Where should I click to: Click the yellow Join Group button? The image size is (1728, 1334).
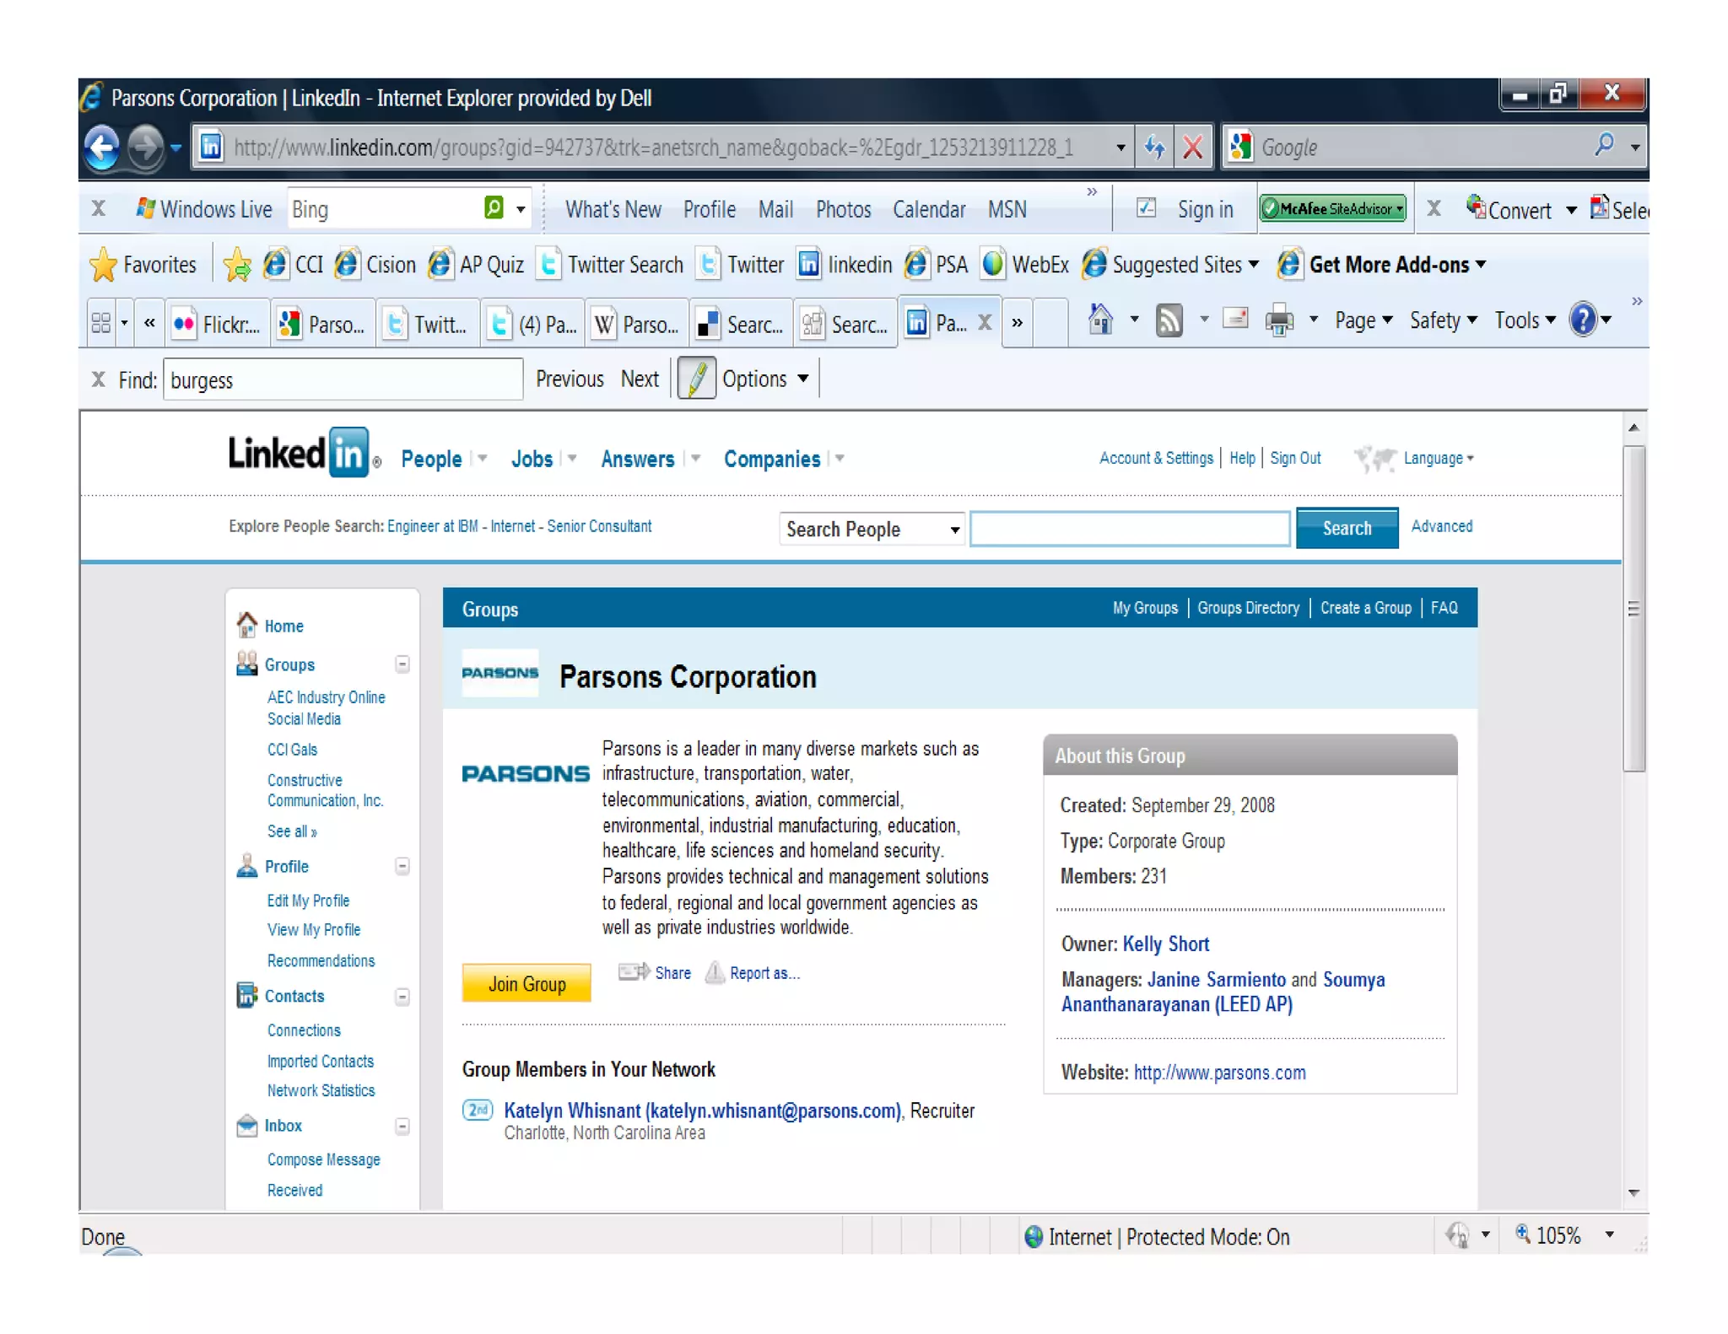point(526,983)
